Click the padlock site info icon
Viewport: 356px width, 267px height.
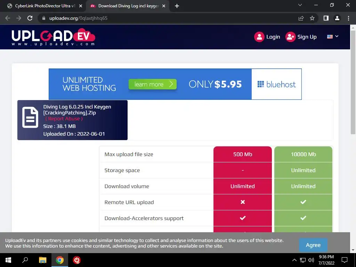click(44, 18)
